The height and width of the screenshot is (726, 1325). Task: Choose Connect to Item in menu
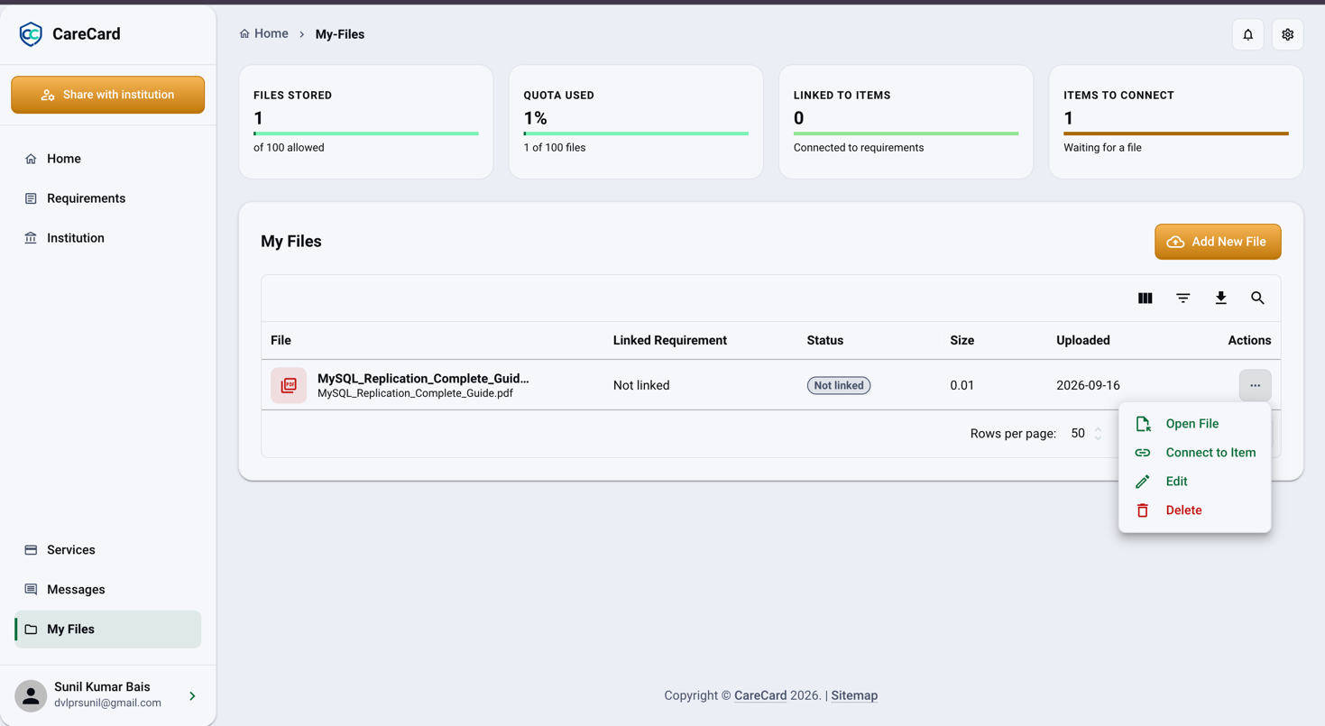point(1195,453)
